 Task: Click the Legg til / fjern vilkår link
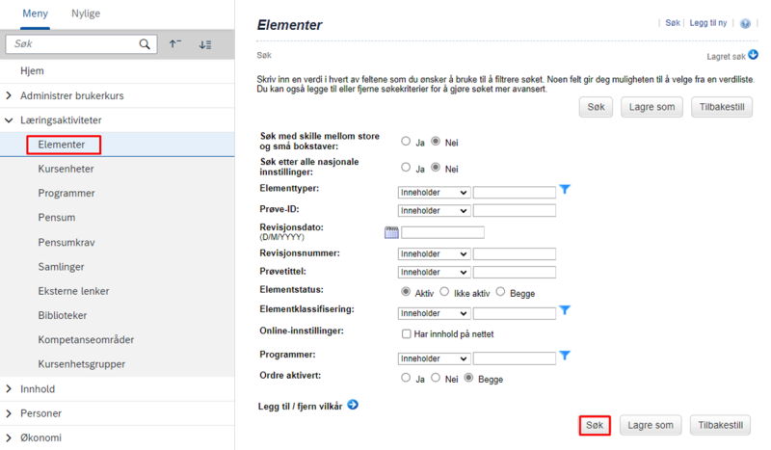point(300,407)
